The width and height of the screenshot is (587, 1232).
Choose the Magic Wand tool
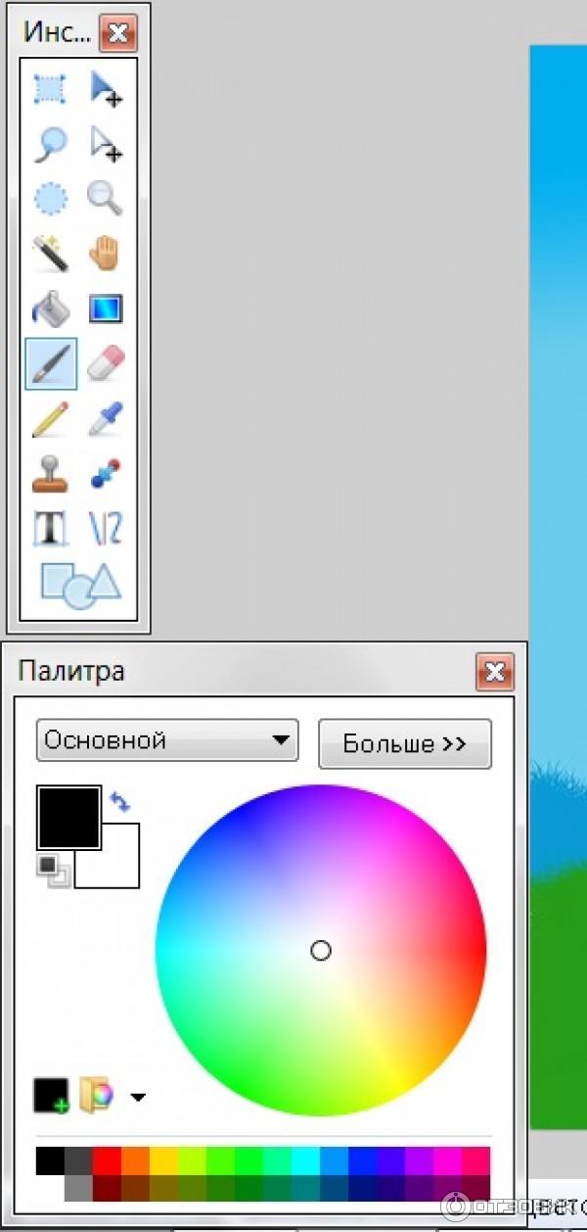(x=50, y=255)
